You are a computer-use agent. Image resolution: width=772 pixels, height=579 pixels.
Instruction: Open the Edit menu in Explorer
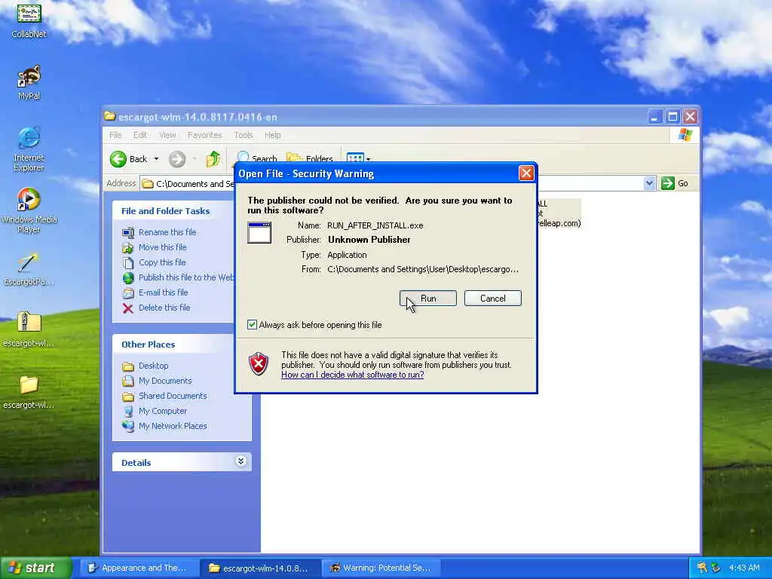[x=139, y=135]
